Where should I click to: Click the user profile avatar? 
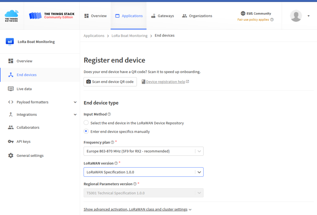(296, 16)
